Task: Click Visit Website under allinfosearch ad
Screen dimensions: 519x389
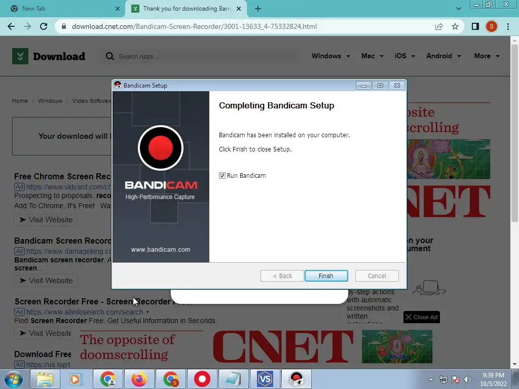Action: point(44,333)
